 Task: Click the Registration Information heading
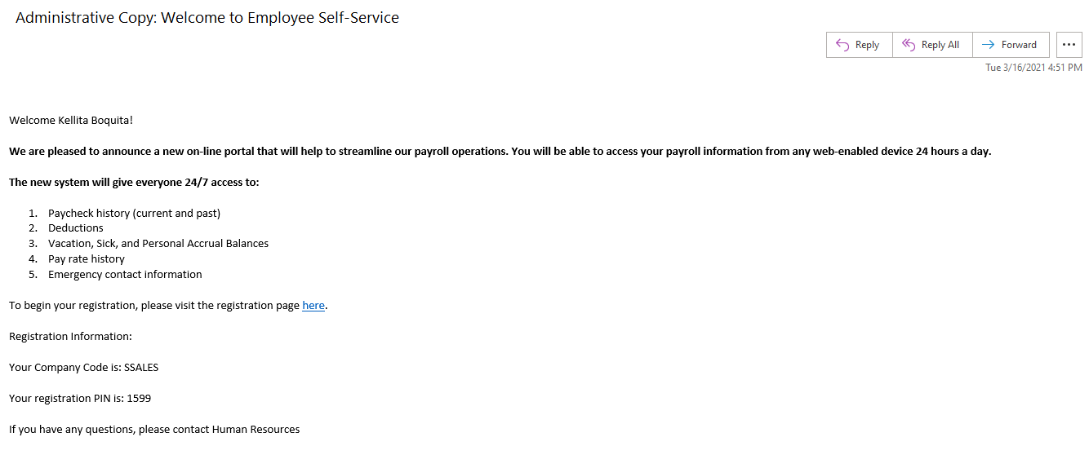tap(70, 337)
